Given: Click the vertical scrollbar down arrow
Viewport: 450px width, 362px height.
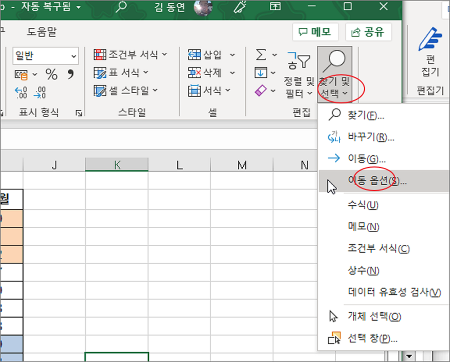Looking at the screenshot, I should 408,357.
